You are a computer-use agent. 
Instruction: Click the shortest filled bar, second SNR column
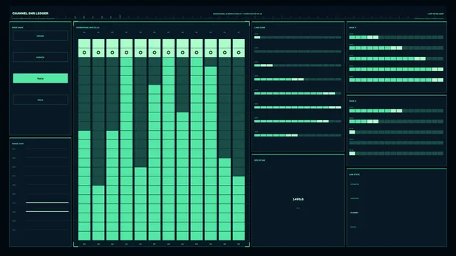point(98,213)
